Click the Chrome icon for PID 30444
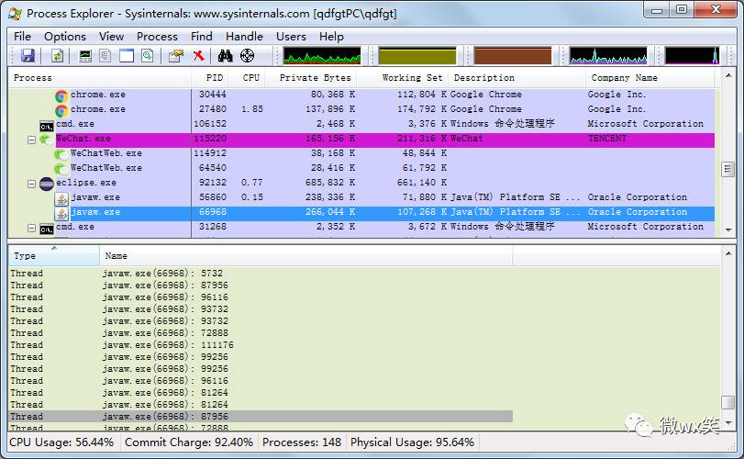Screen dimensions: 744x459 click(x=61, y=95)
